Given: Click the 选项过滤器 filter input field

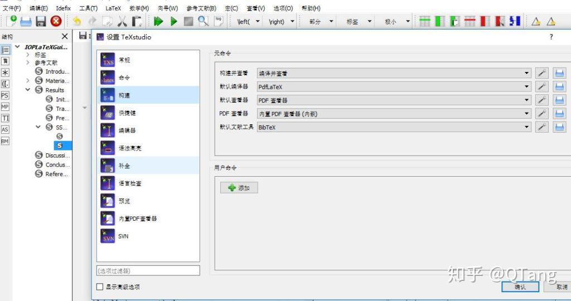Looking at the screenshot, I should point(148,270).
